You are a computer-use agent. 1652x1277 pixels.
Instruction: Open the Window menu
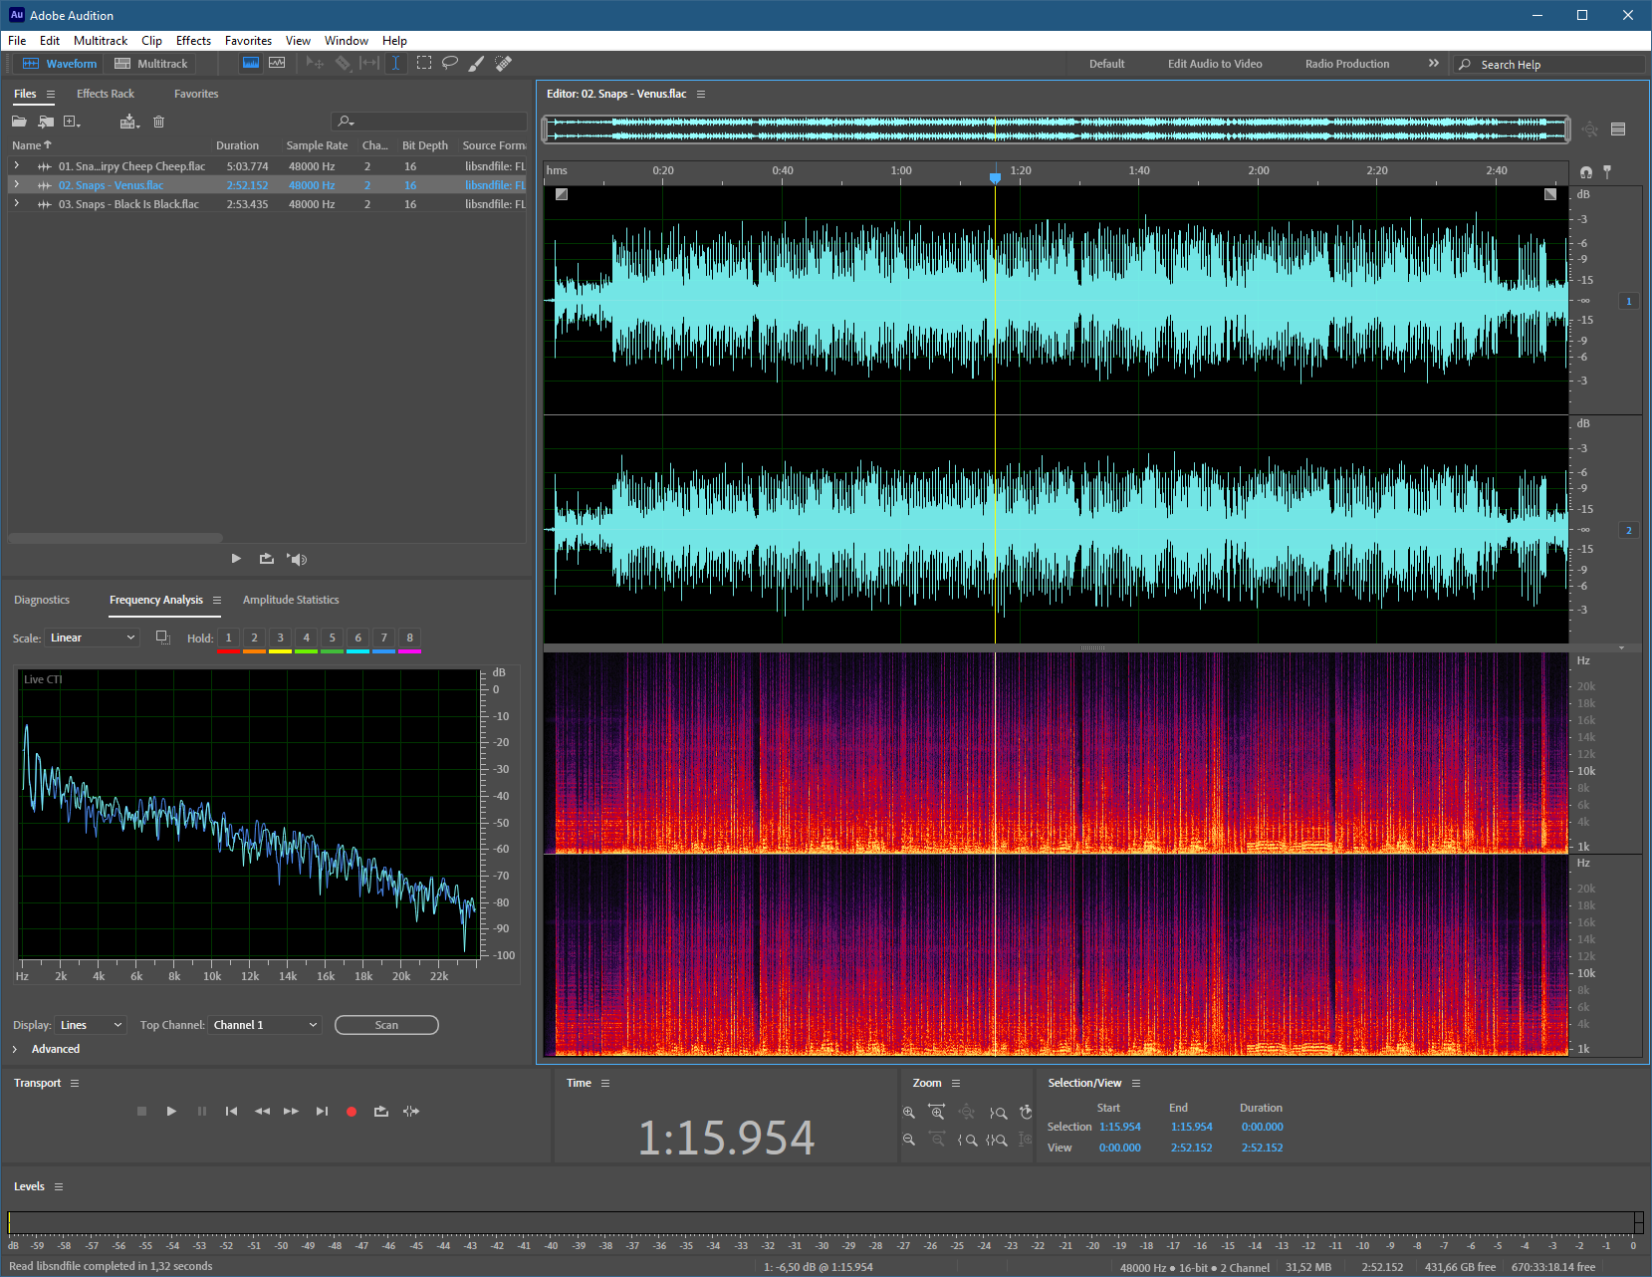click(x=347, y=41)
